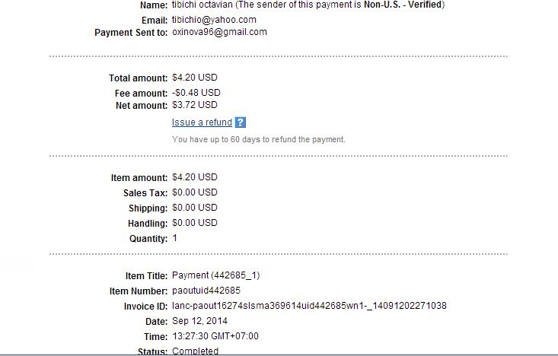Click the Item amount value $4.20 USD

point(194,177)
